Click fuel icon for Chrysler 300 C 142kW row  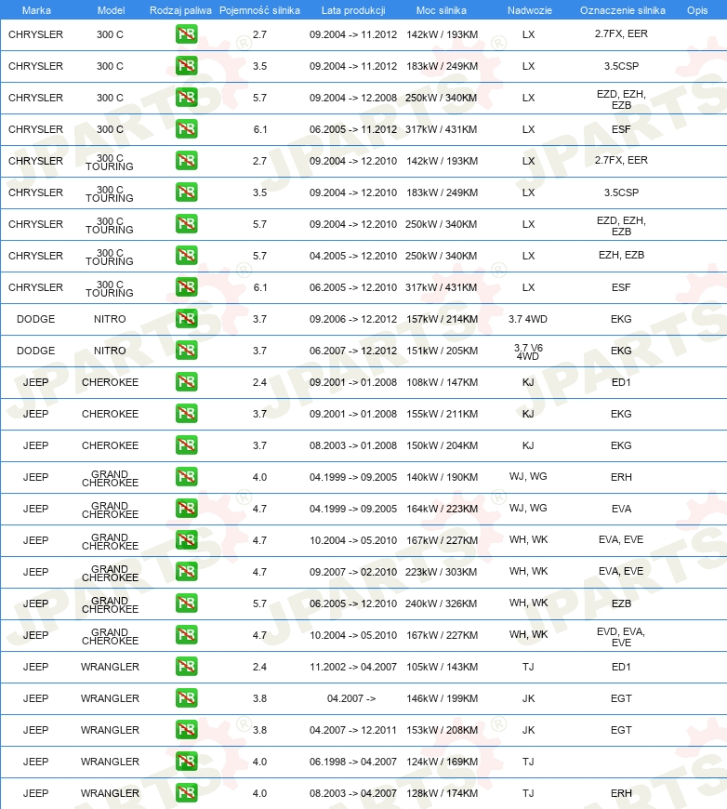(186, 34)
